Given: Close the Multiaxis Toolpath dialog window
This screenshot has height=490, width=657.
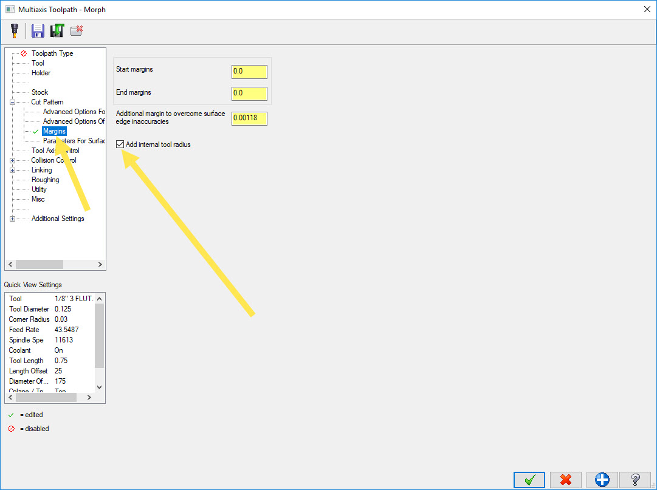Looking at the screenshot, I should click(647, 9).
